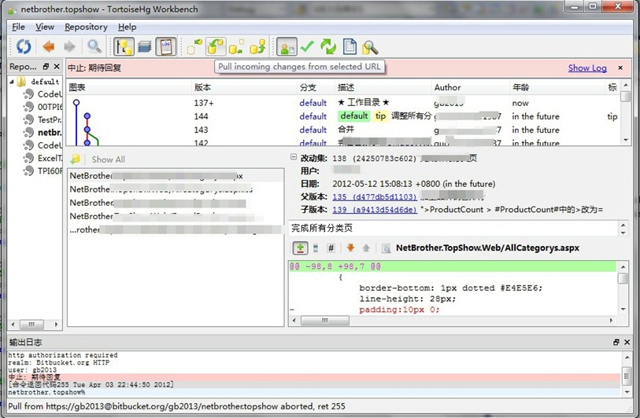
Task: Click the netbrother.topshow% command prompt line
Action: 313,392
